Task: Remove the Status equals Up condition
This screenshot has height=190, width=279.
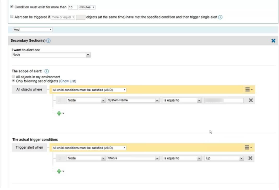Action: [x=250, y=158]
